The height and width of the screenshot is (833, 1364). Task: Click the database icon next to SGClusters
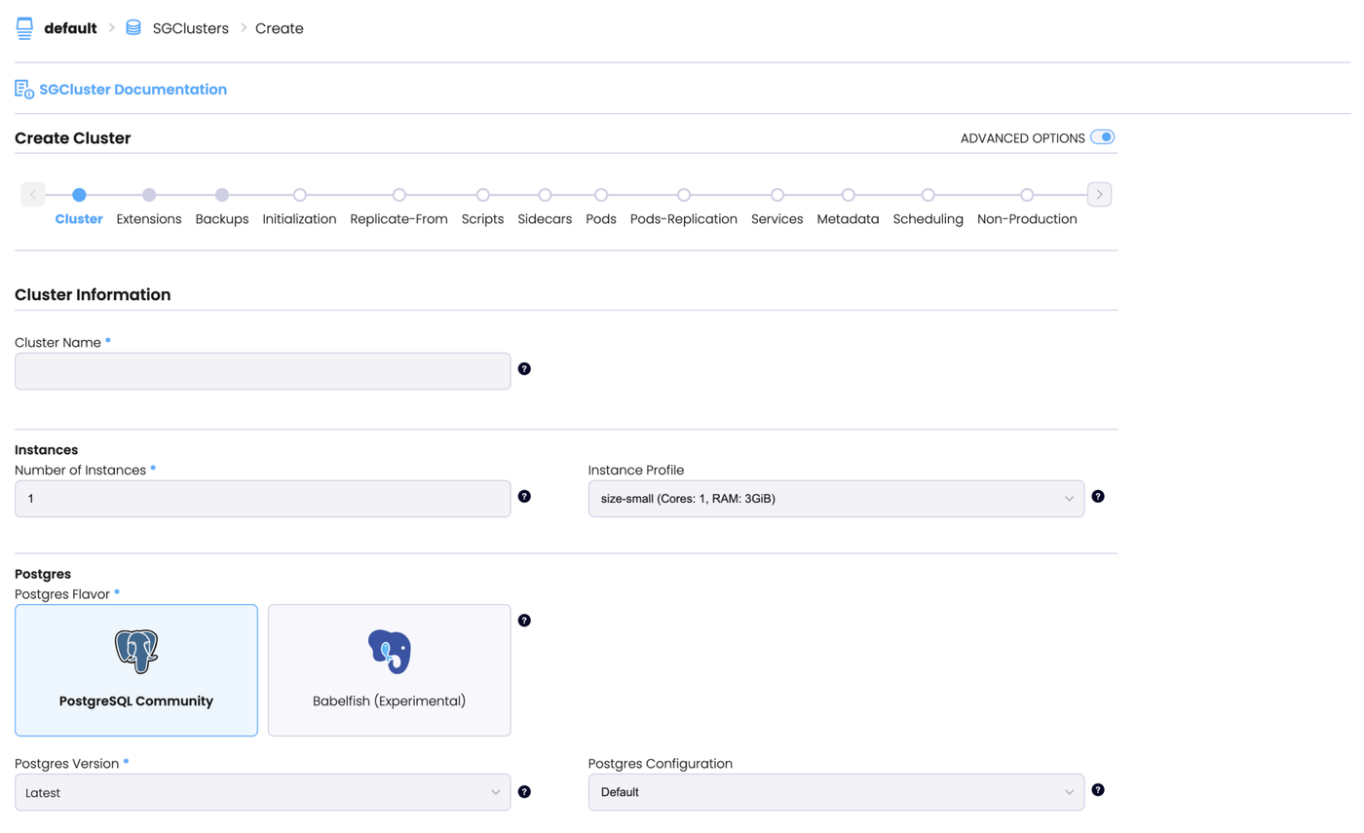pyautogui.click(x=133, y=27)
